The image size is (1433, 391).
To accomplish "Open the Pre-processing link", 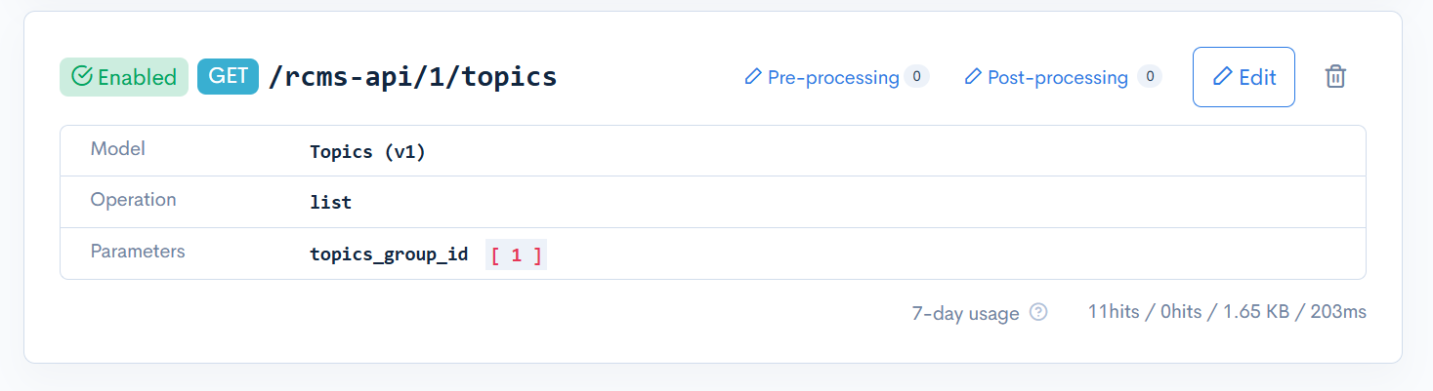I will point(833,77).
